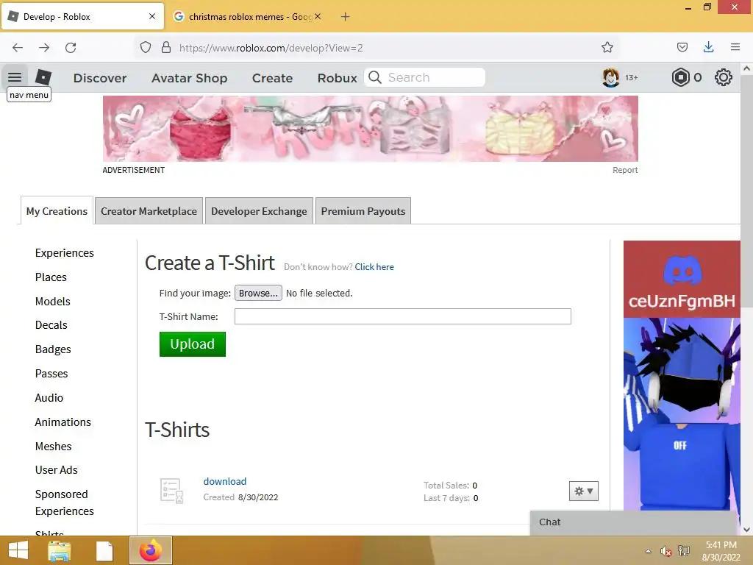The width and height of the screenshot is (753, 565).
Task: Select Sponsored Experiences in the sidebar
Action: [65, 502]
